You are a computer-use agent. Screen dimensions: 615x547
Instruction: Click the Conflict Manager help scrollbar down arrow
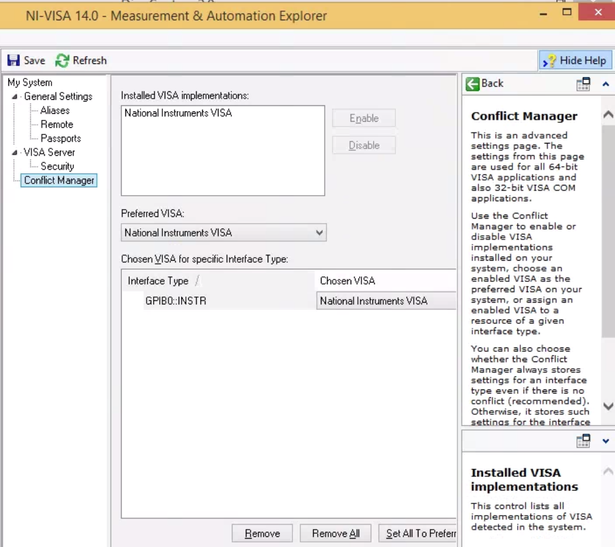coord(608,406)
